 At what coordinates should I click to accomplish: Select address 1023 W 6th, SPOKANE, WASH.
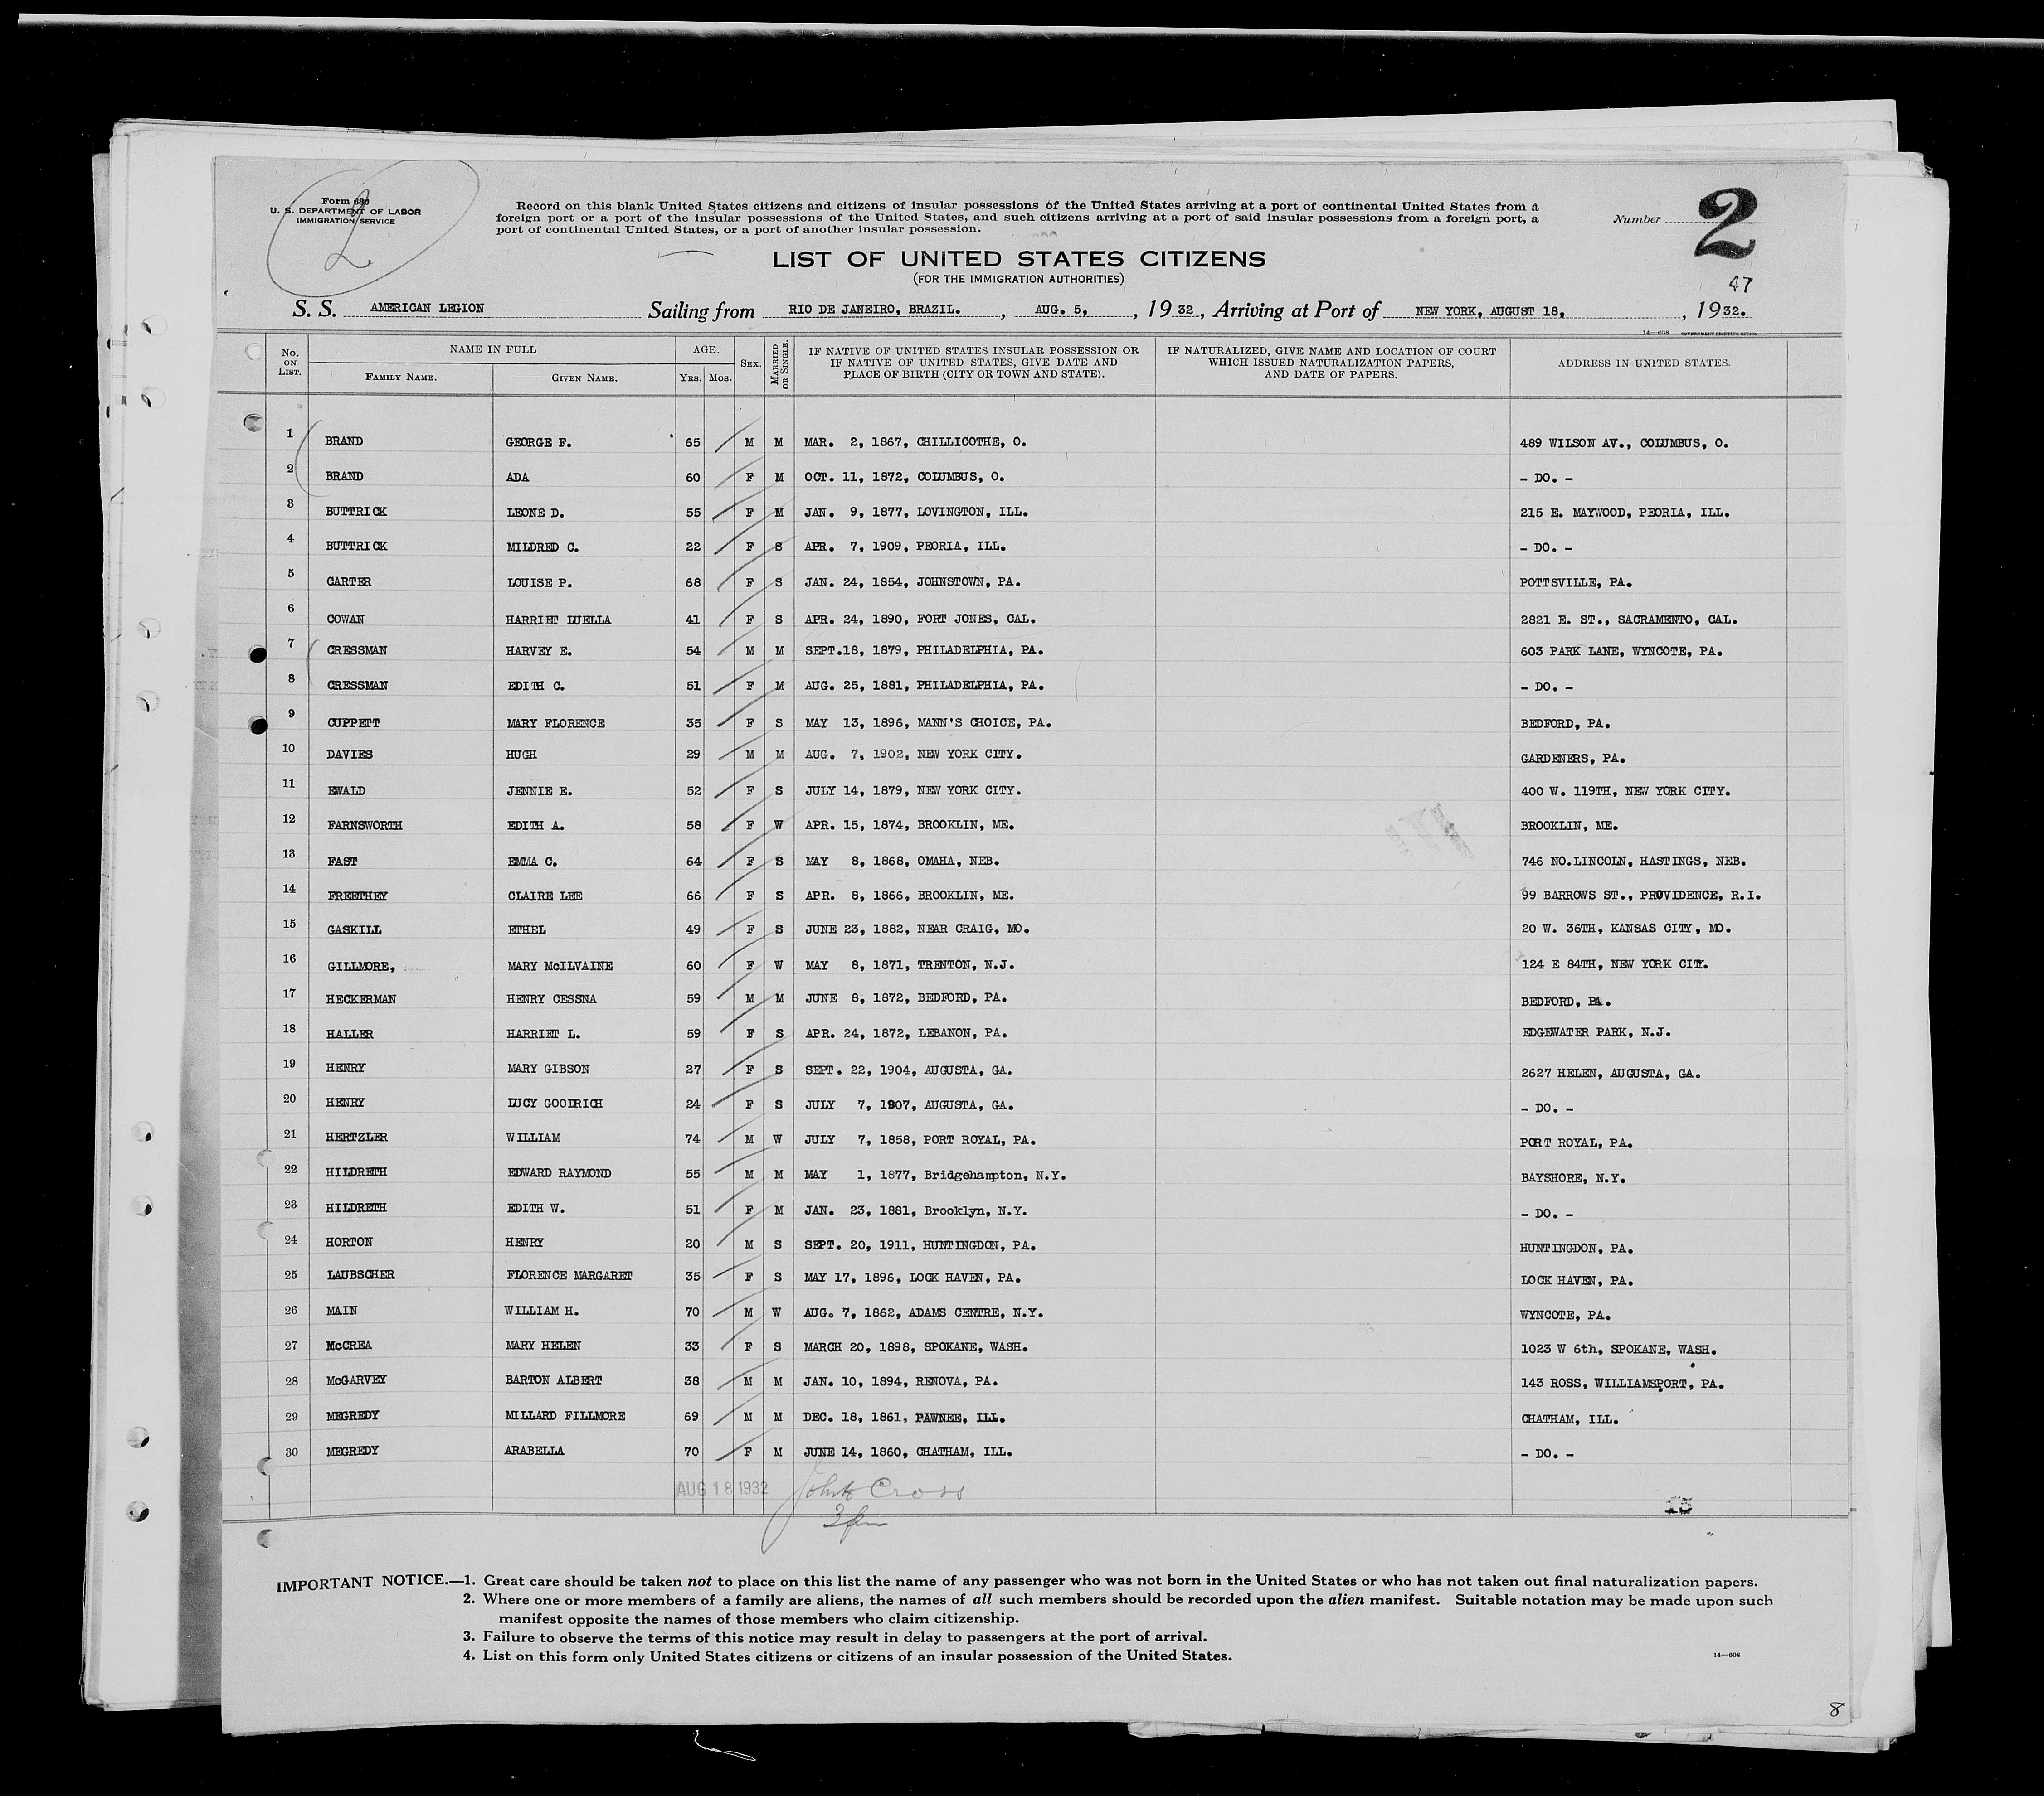click(x=1618, y=1349)
